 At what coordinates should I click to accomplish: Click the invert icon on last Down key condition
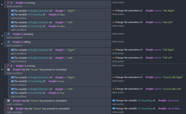(8, 109)
